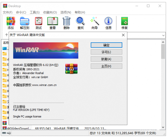Click the License 许可(L) button
This screenshot has height=138, width=167.
[106, 52]
